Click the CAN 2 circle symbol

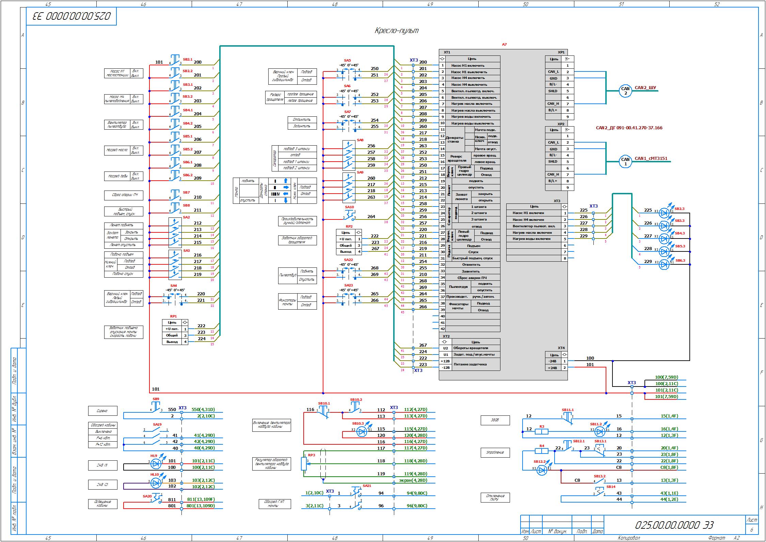tap(625, 91)
